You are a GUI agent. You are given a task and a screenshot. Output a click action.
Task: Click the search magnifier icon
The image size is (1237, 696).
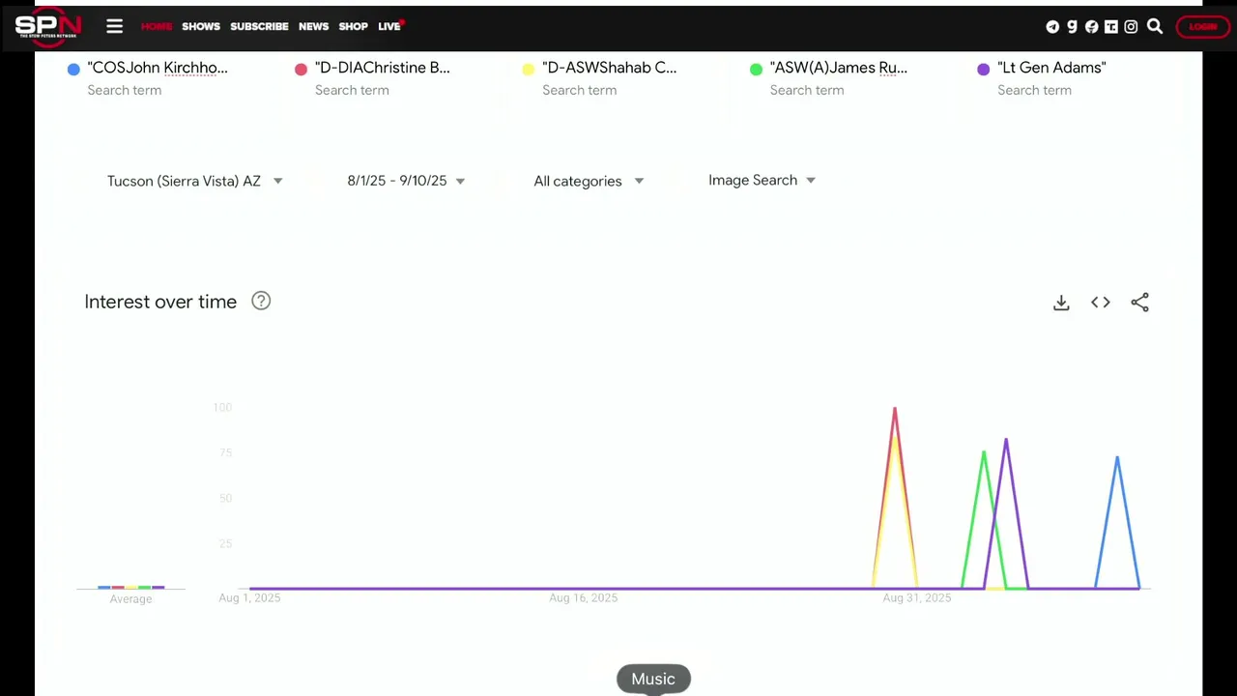[1155, 26]
